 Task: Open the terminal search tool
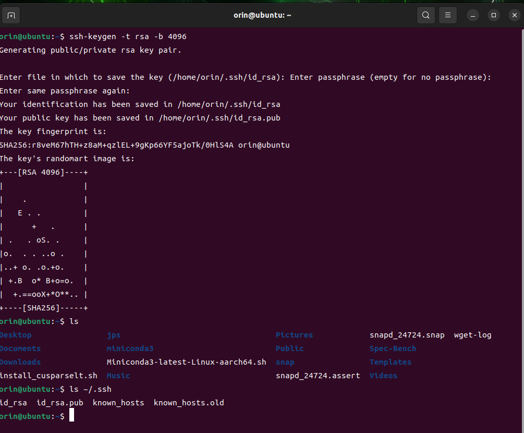(426, 15)
